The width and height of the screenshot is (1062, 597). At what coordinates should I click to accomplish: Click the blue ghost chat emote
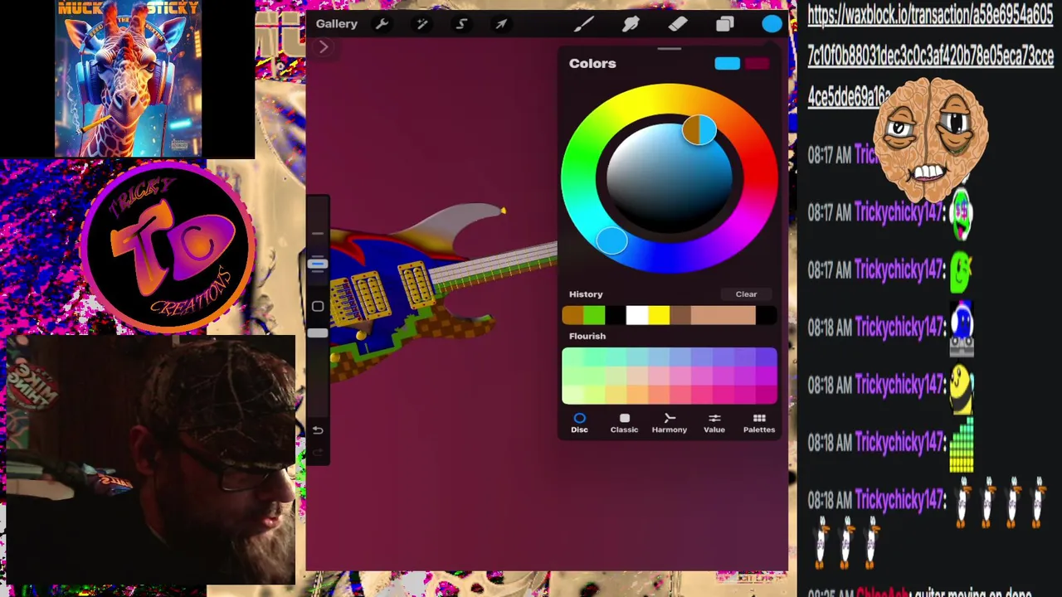[962, 328]
